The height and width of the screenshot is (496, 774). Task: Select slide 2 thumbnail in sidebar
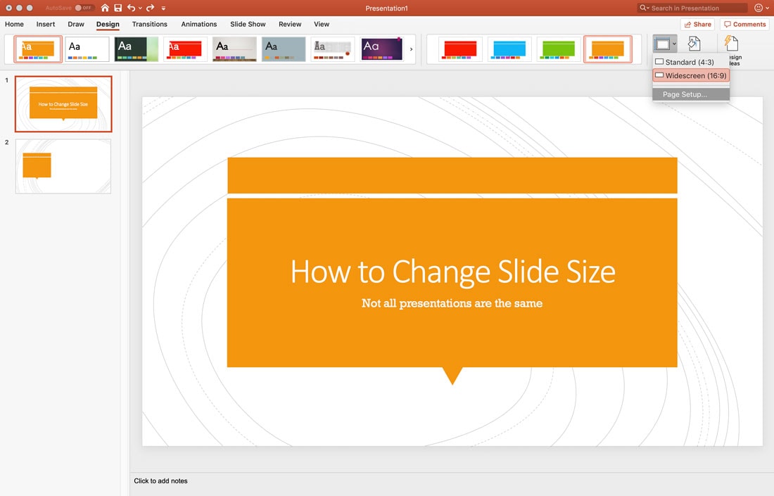63,165
